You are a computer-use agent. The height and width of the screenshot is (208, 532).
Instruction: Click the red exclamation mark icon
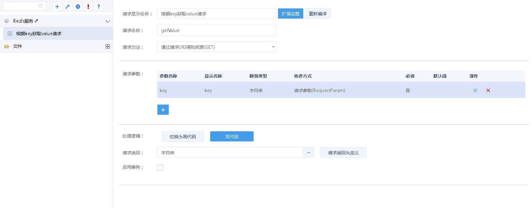point(88,7)
